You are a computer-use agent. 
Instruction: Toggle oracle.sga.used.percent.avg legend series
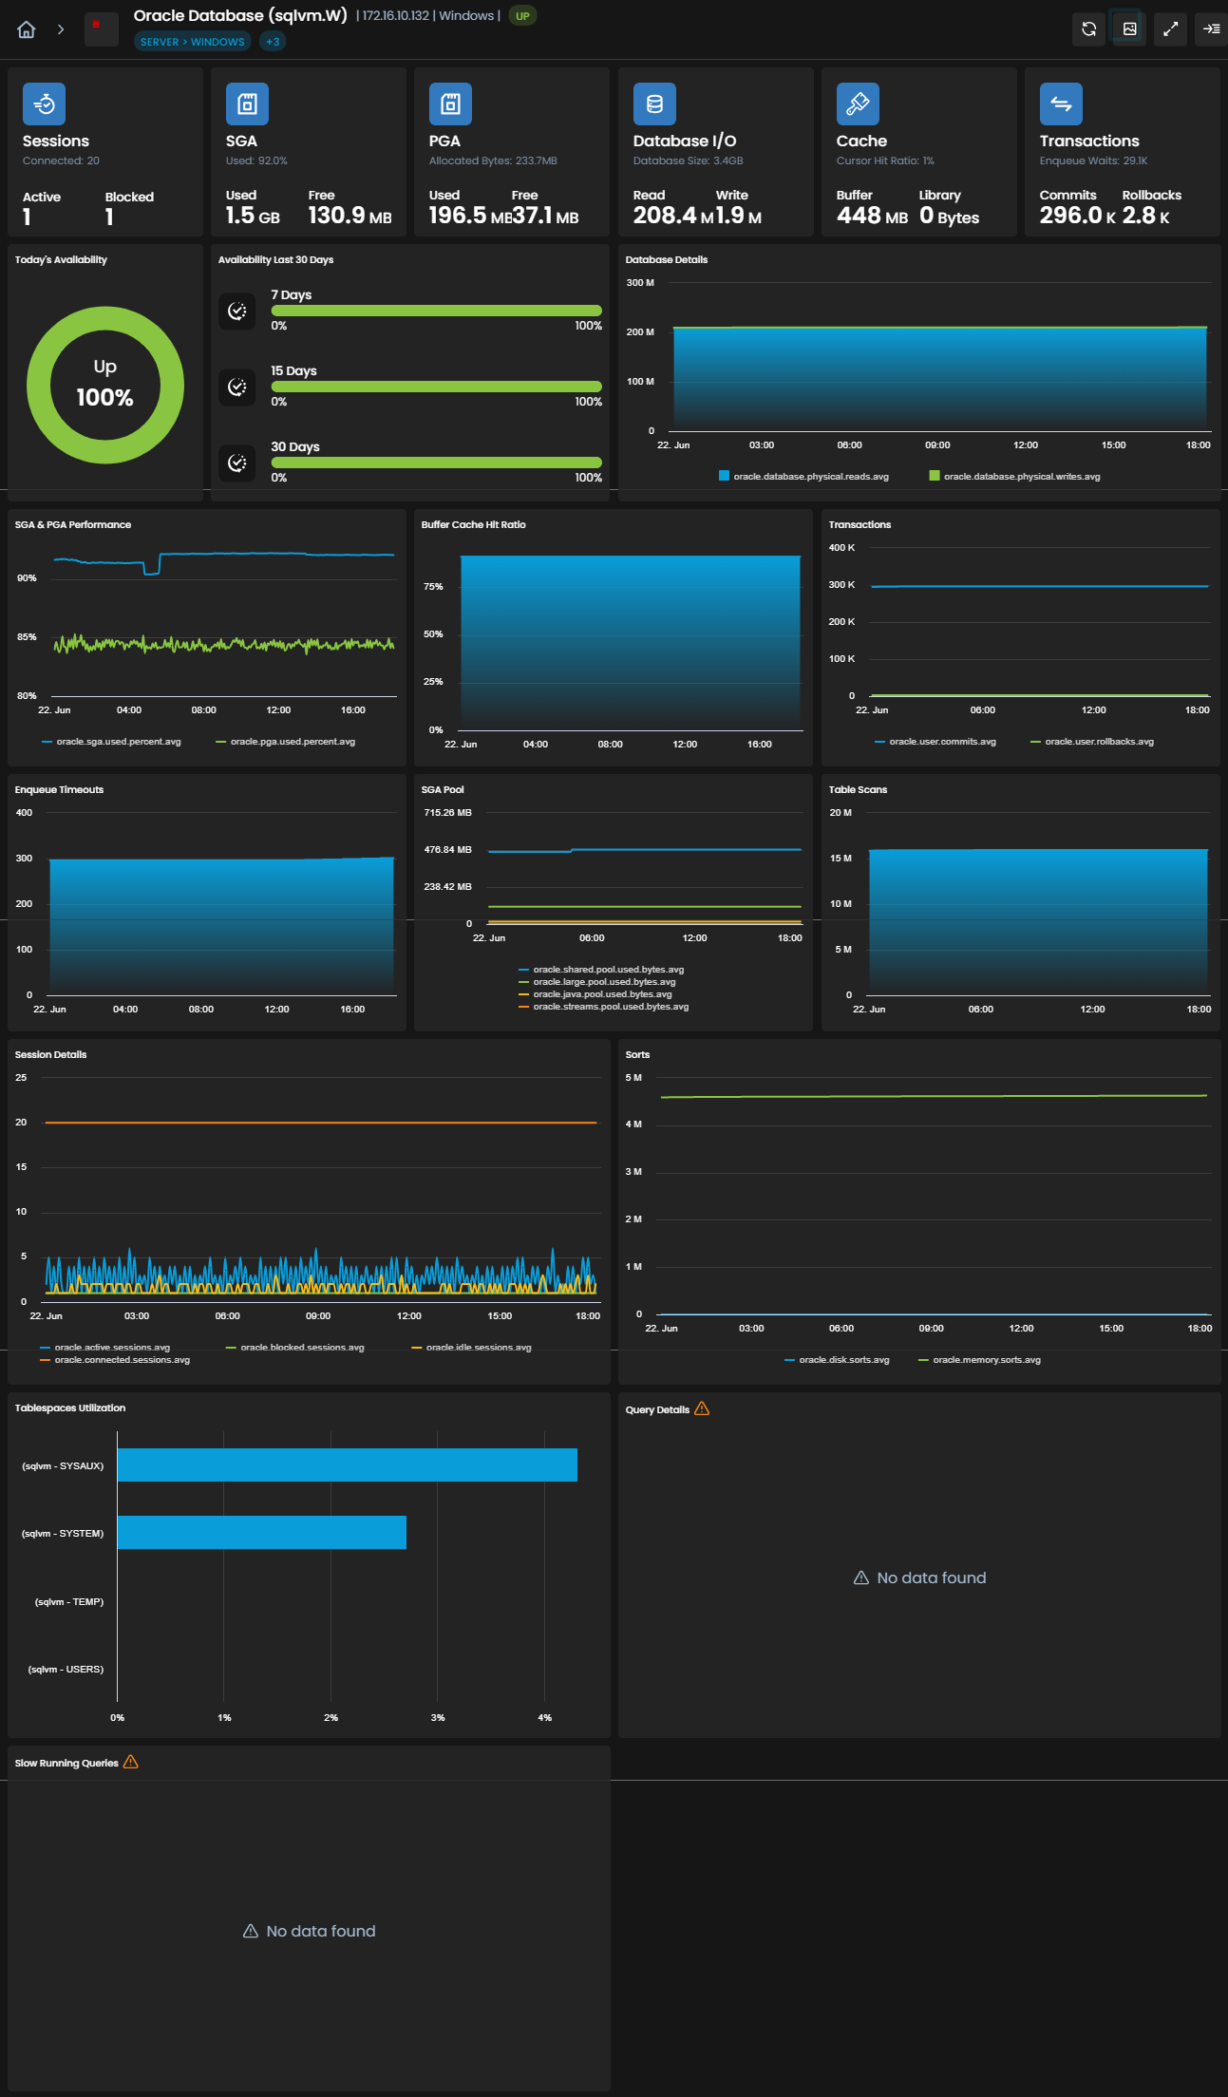[x=111, y=742]
